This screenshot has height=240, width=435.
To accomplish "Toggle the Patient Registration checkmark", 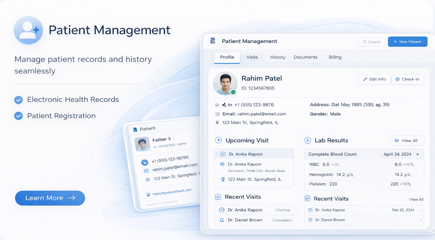I will click(x=19, y=116).
